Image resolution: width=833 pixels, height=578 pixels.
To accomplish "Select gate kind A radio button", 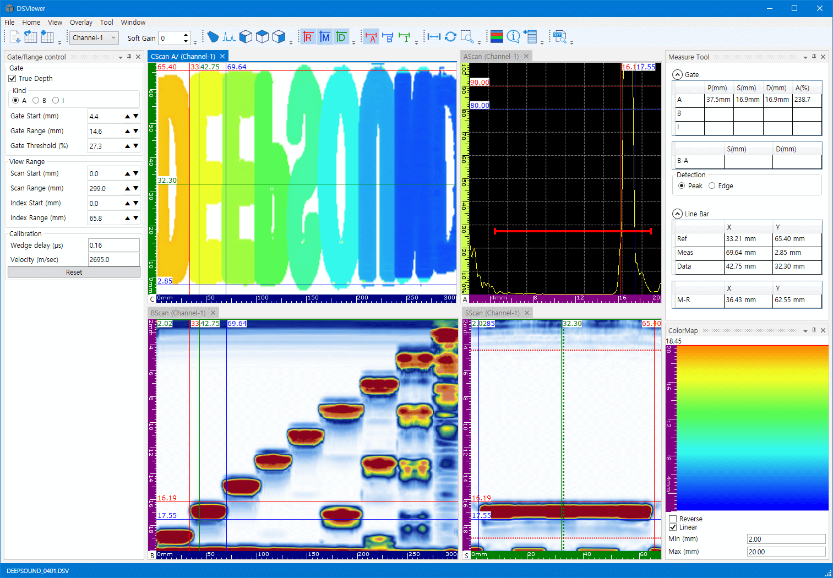I will point(15,100).
